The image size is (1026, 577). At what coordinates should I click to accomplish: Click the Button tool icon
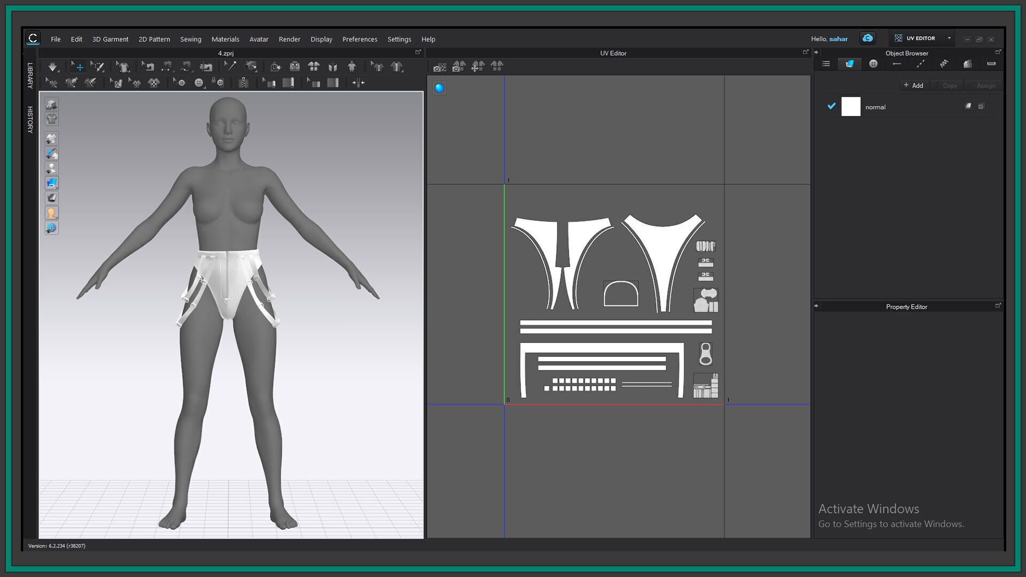(199, 83)
